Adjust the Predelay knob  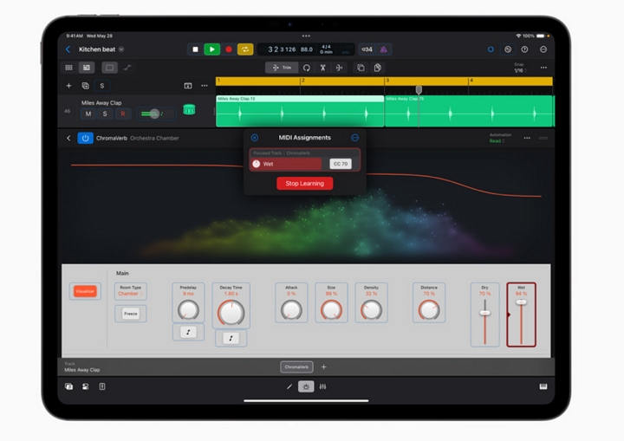click(188, 310)
